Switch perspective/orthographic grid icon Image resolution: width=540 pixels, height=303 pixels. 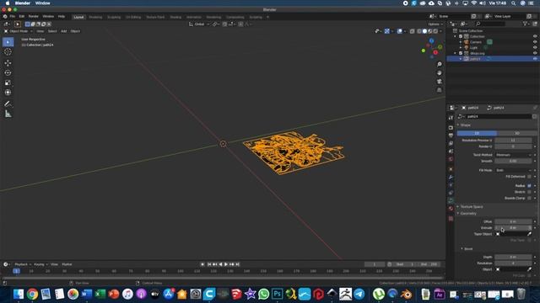click(439, 90)
